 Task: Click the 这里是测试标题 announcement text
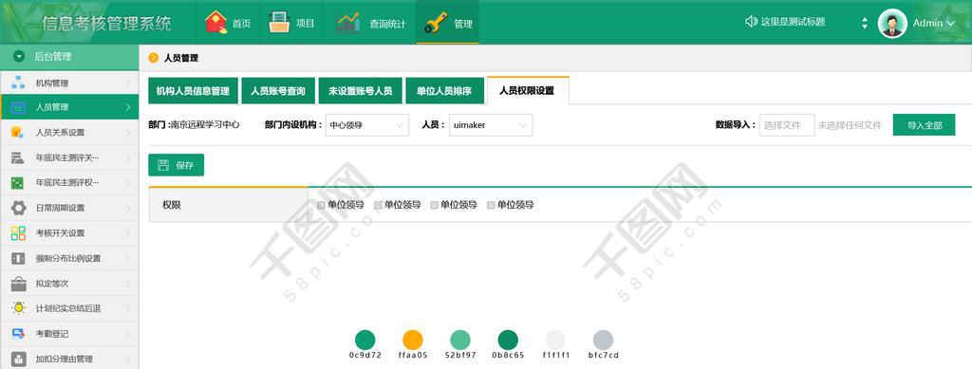(793, 22)
